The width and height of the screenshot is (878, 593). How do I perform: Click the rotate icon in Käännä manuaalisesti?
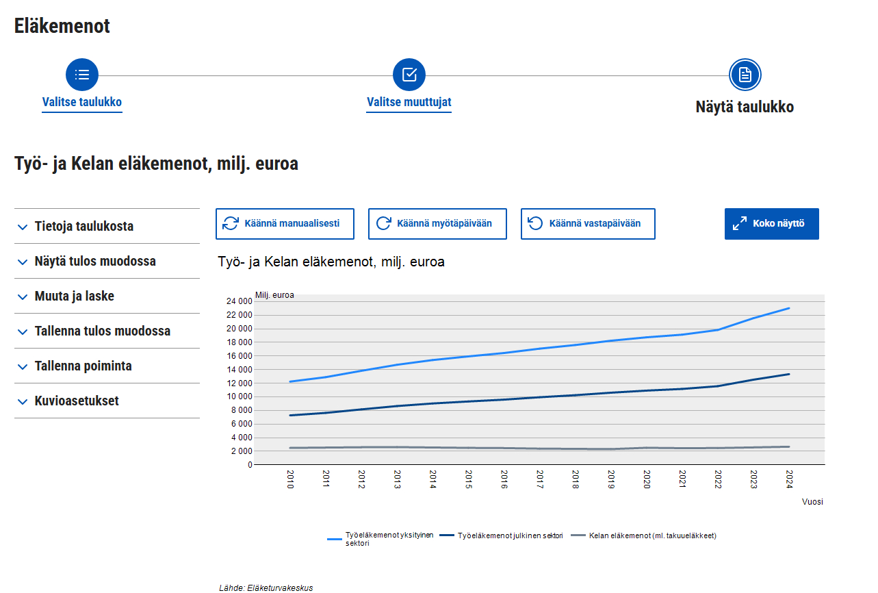(231, 224)
